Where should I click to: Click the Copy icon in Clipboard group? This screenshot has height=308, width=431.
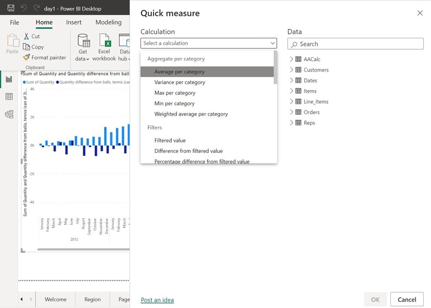pyautogui.click(x=26, y=47)
